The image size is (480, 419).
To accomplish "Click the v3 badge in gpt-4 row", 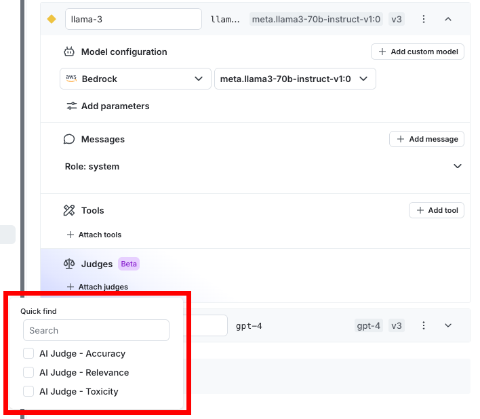I will pos(397,325).
